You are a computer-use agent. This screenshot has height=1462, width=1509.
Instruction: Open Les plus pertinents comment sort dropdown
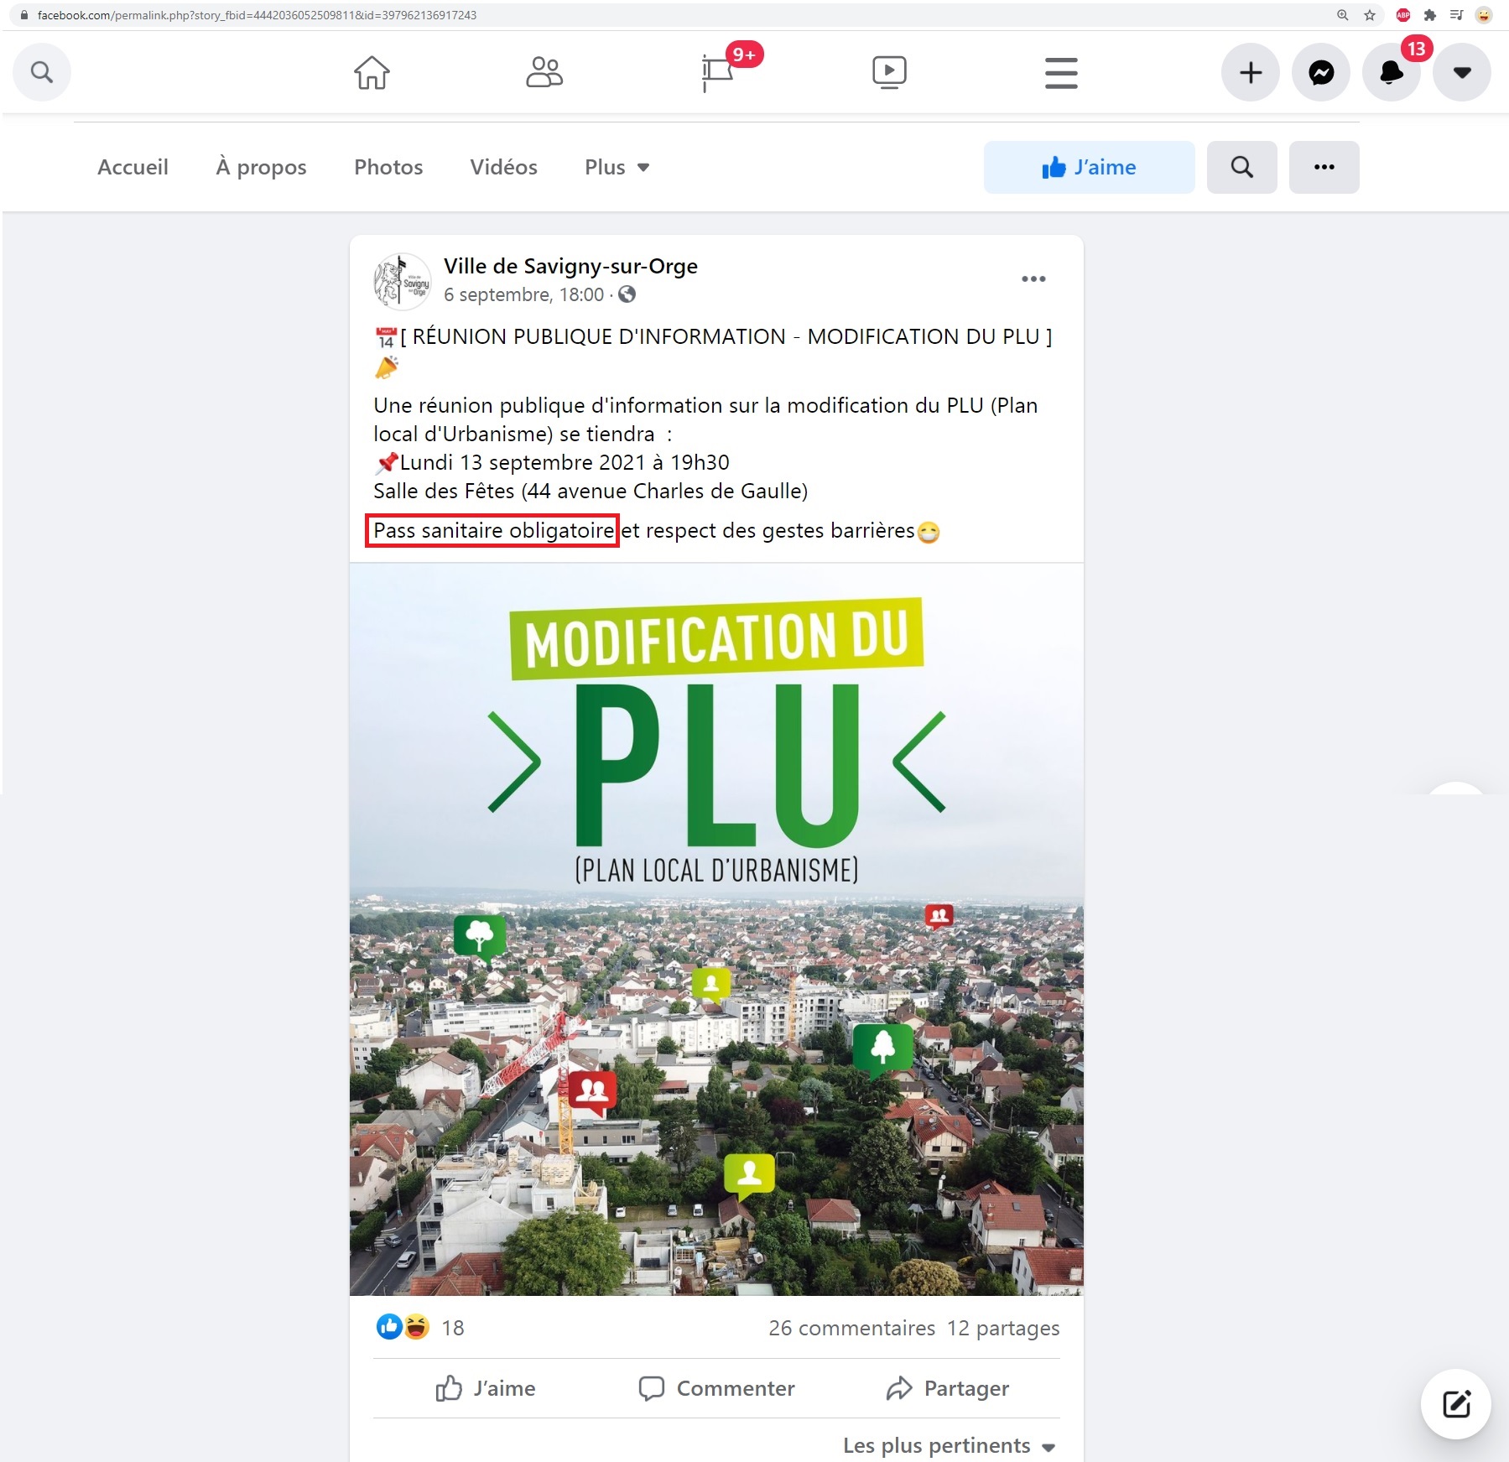pyautogui.click(x=949, y=1445)
